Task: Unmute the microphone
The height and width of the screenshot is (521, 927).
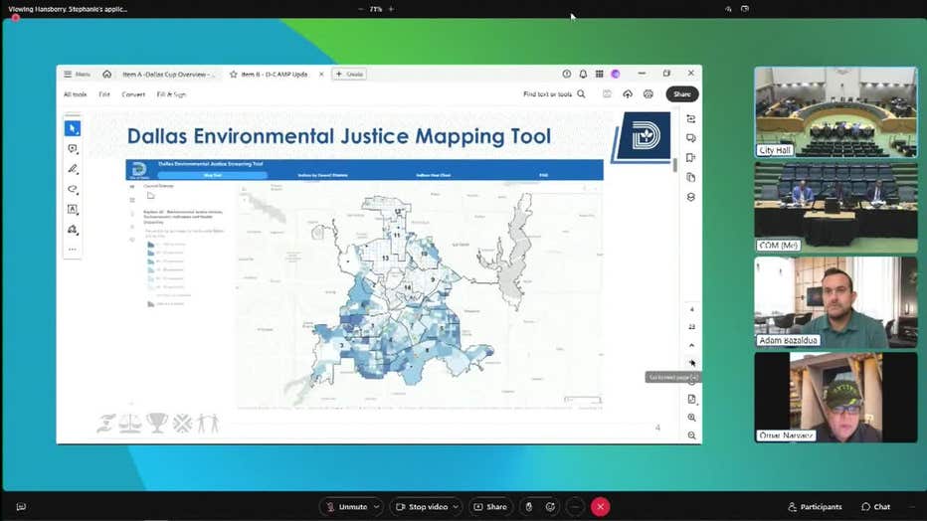Action: coord(348,507)
